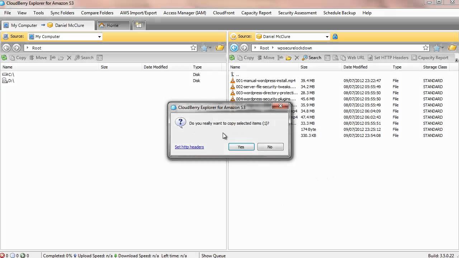The height and width of the screenshot is (258, 459).
Task: Confirm copy by clicking Yes
Action: pyautogui.click(x=241, y=147)
